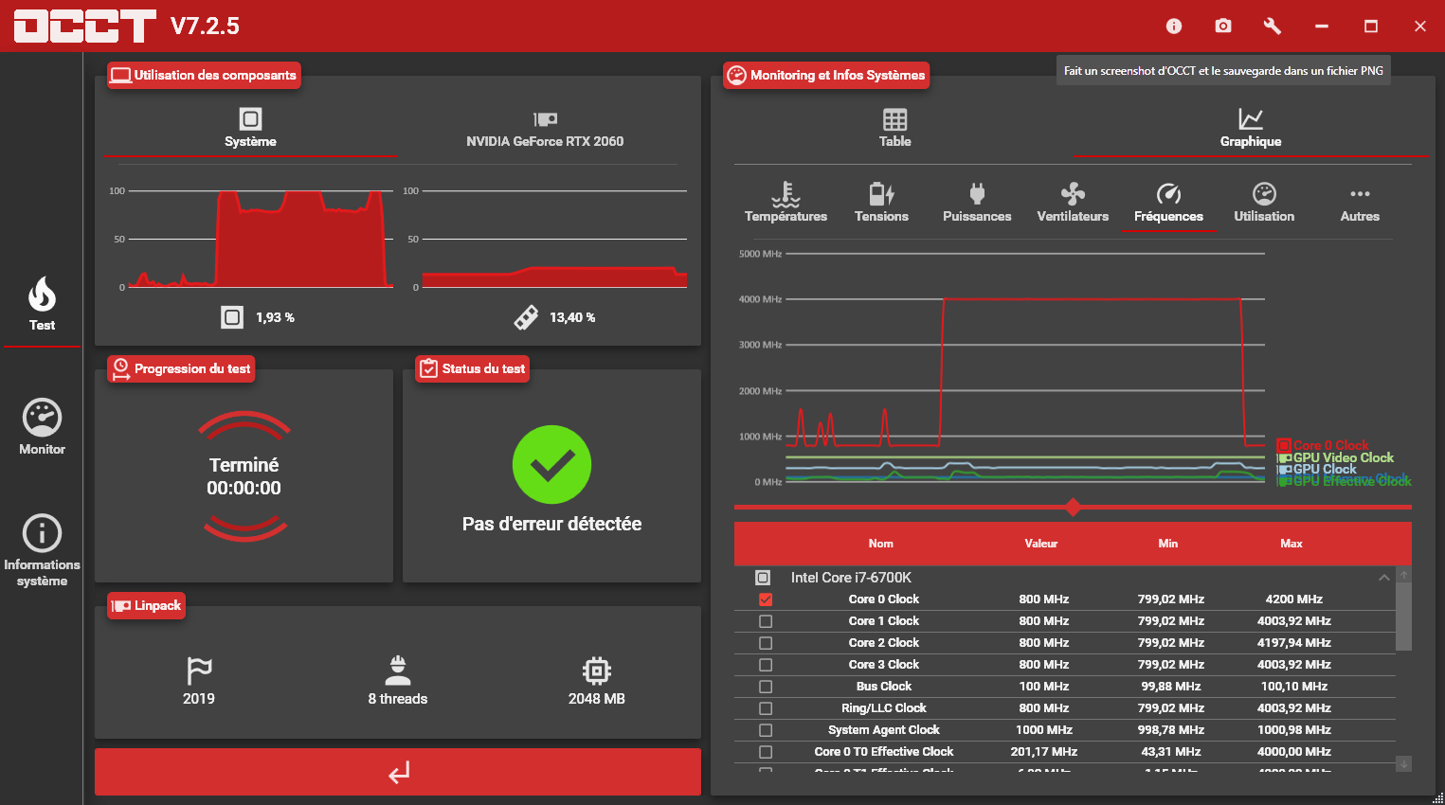Switch monitoring view to Table
Image resolution: width=1445 pixels, height=805 pixels.
pyautogui.click(x=894, y=128)
